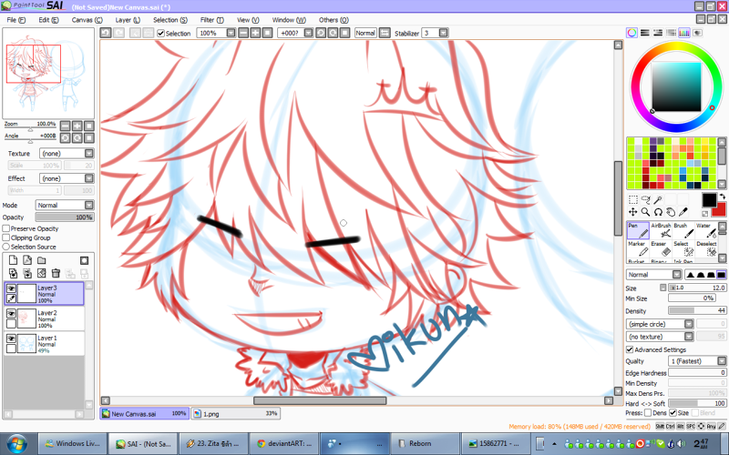Click the delete layer trash icon
The height and width of the screenshot is (455, 729).
56,273
